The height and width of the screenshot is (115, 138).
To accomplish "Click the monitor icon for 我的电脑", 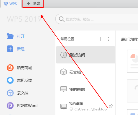I will (x=64, y=89).
